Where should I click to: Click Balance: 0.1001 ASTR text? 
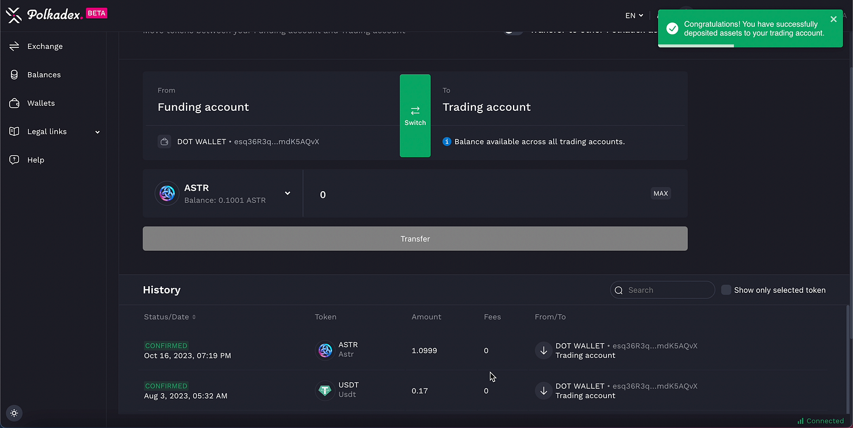pyautogui.click(x=225, y=200)
